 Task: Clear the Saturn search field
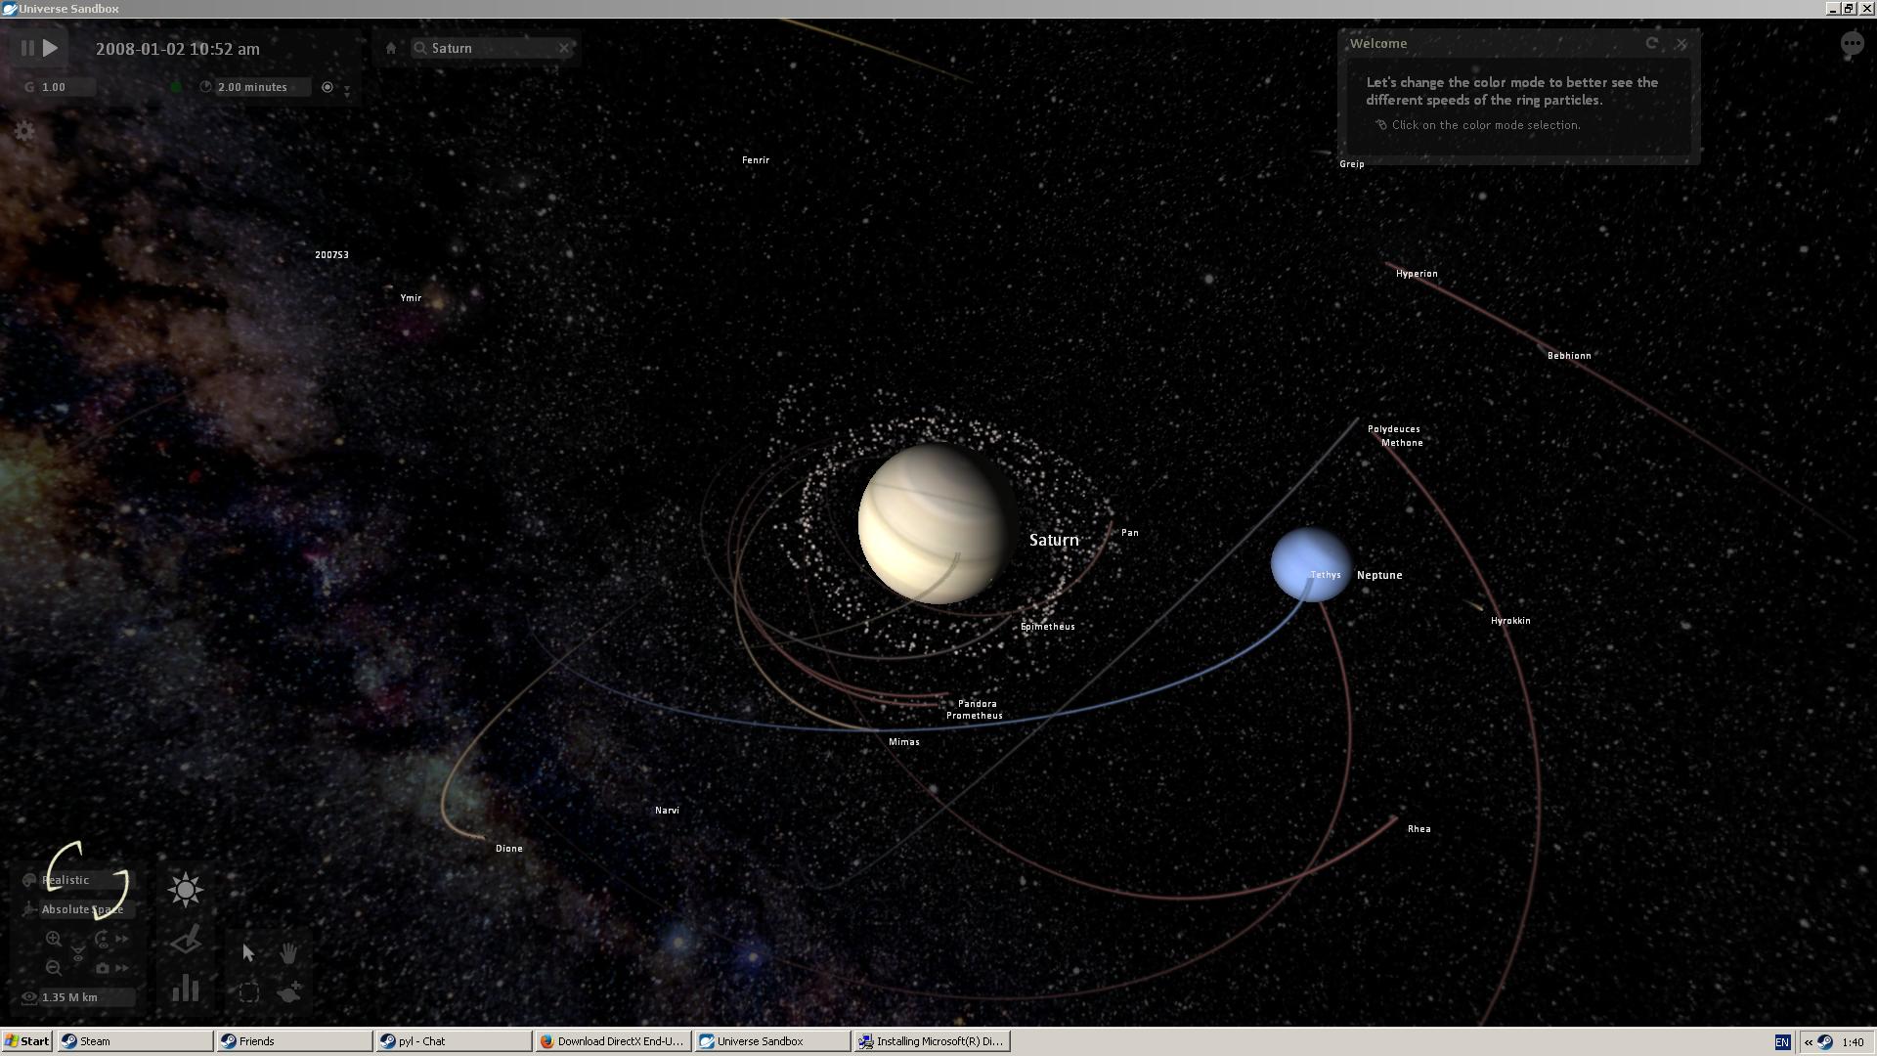[x=564, y=48]
